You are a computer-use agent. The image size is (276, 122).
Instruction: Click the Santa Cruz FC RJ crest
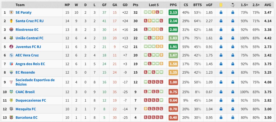click(11, 21)
